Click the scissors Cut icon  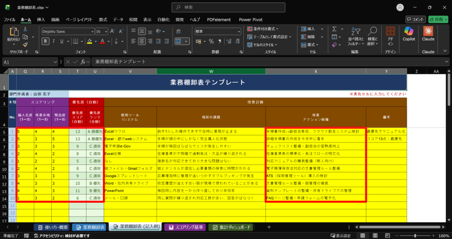(25, 29)
